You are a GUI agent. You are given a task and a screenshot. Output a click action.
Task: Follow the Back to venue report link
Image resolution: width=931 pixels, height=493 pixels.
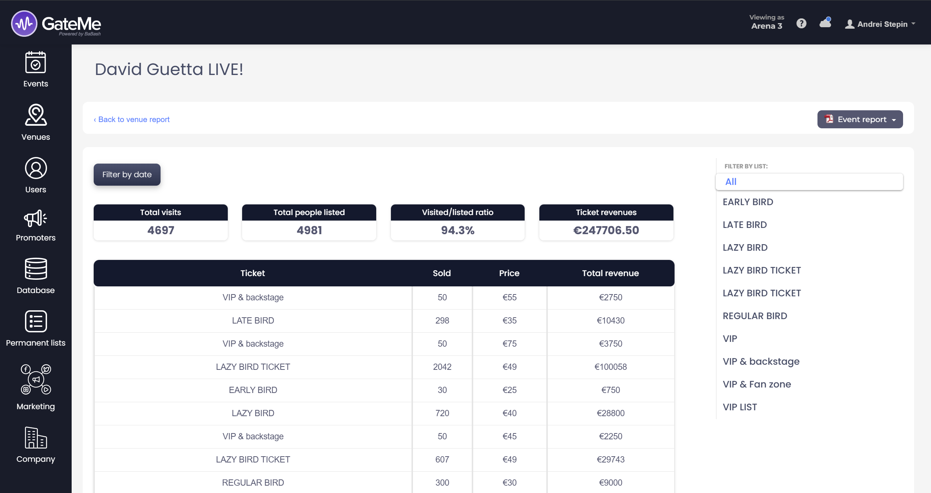tap(132, 119)
